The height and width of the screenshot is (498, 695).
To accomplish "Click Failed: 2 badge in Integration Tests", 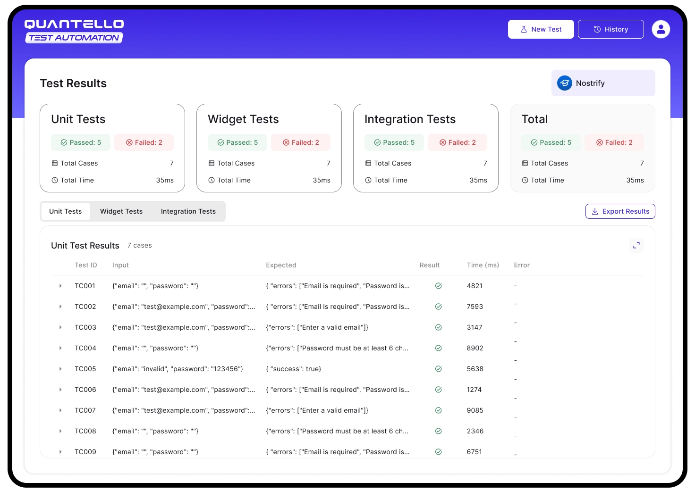I will 458,142.
